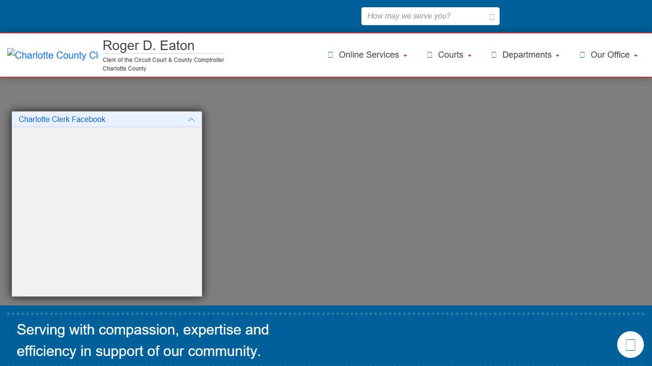This screenshot has height=366, width=652.
Task: Click the search magnifier icon
Action: tap(491, 16)
